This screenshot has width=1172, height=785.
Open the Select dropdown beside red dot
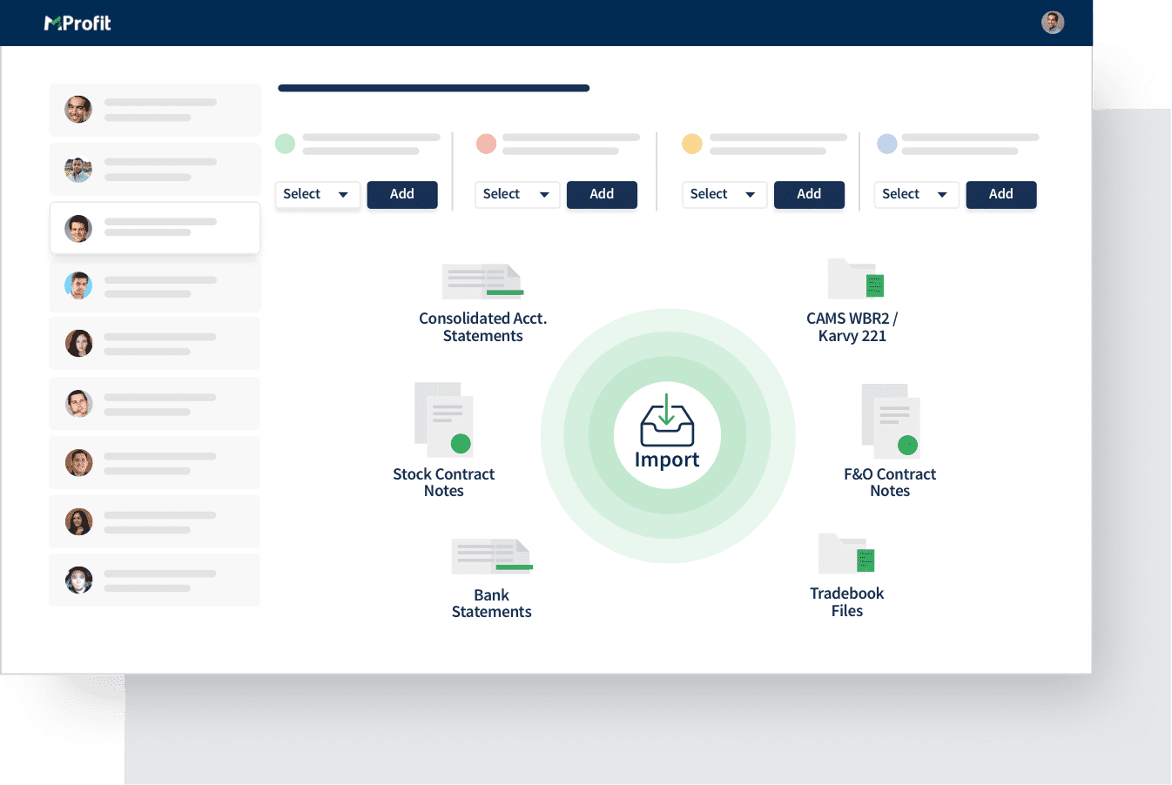point(517,194)
